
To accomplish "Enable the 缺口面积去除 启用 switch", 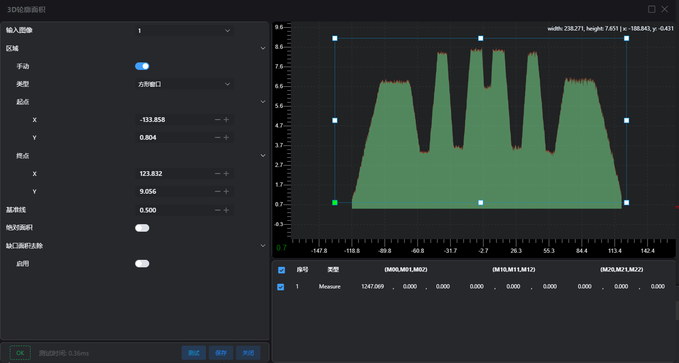I will tap(142, 264).
